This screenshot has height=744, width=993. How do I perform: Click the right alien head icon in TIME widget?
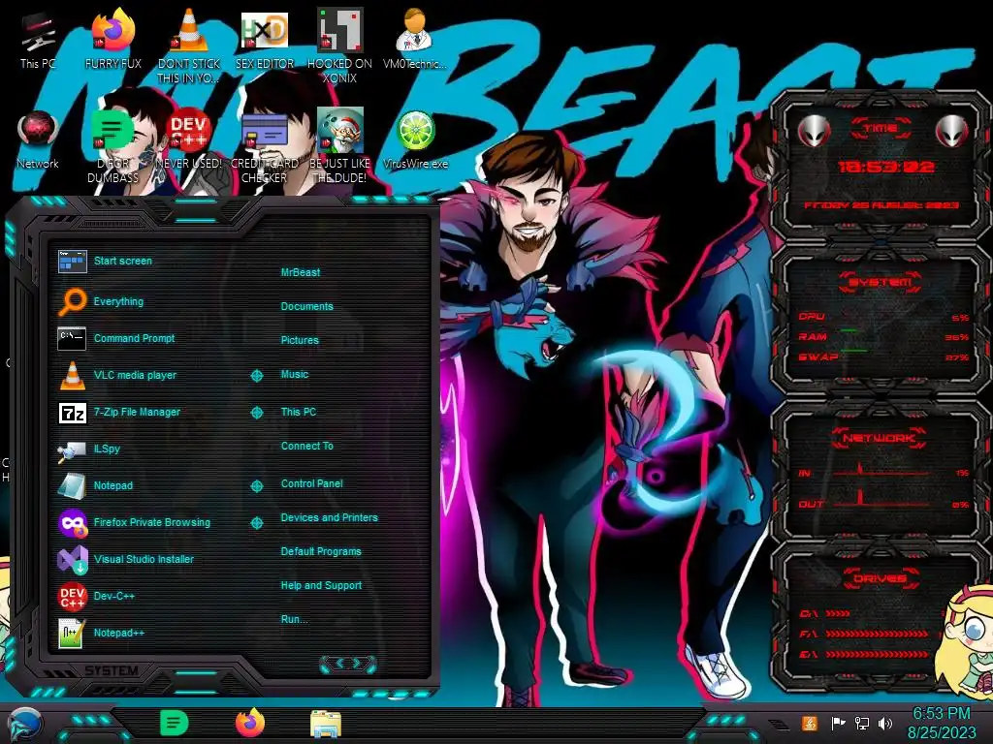[951, 131]
